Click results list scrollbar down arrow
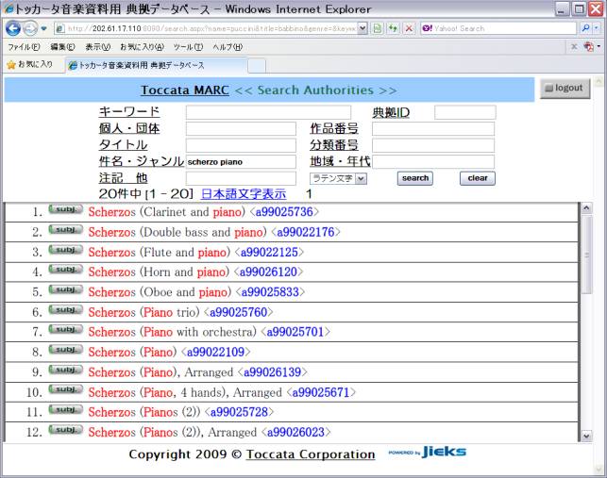The width and height of the screenshot is (607, 478). tap(586, 436)
